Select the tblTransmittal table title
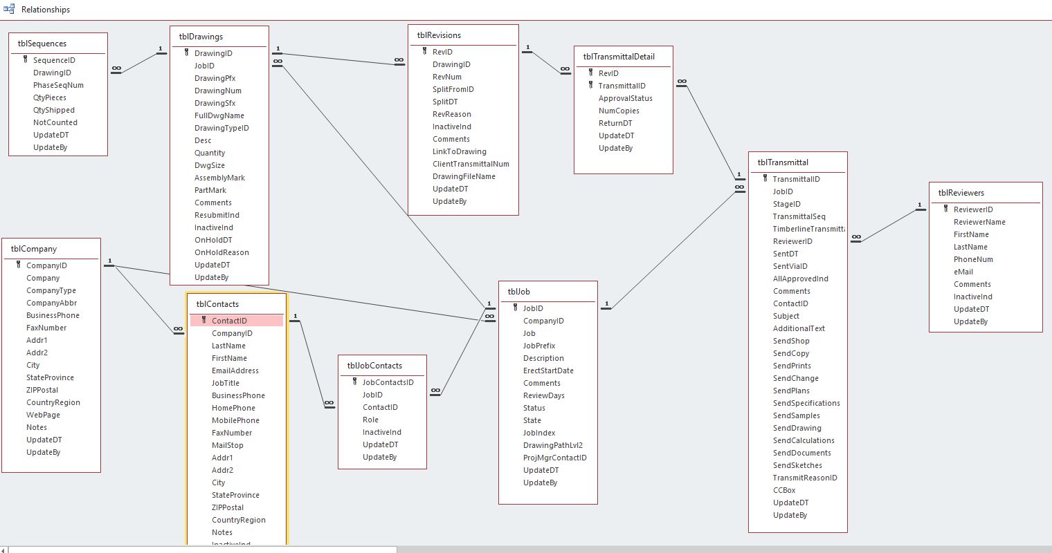Image resolution: width=1052 pixels, height=553 pixels. pyautogui.click(x=783, y=162)
